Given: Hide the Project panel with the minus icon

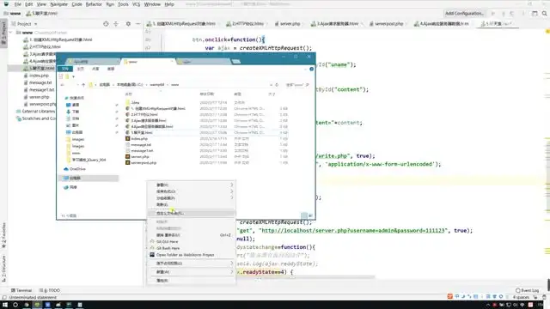Looking at the screenshot, I should 137,24.
